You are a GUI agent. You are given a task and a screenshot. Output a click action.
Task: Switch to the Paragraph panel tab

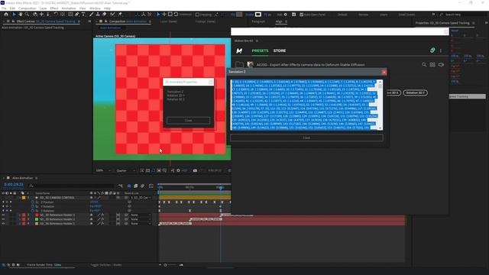(258, 21)
